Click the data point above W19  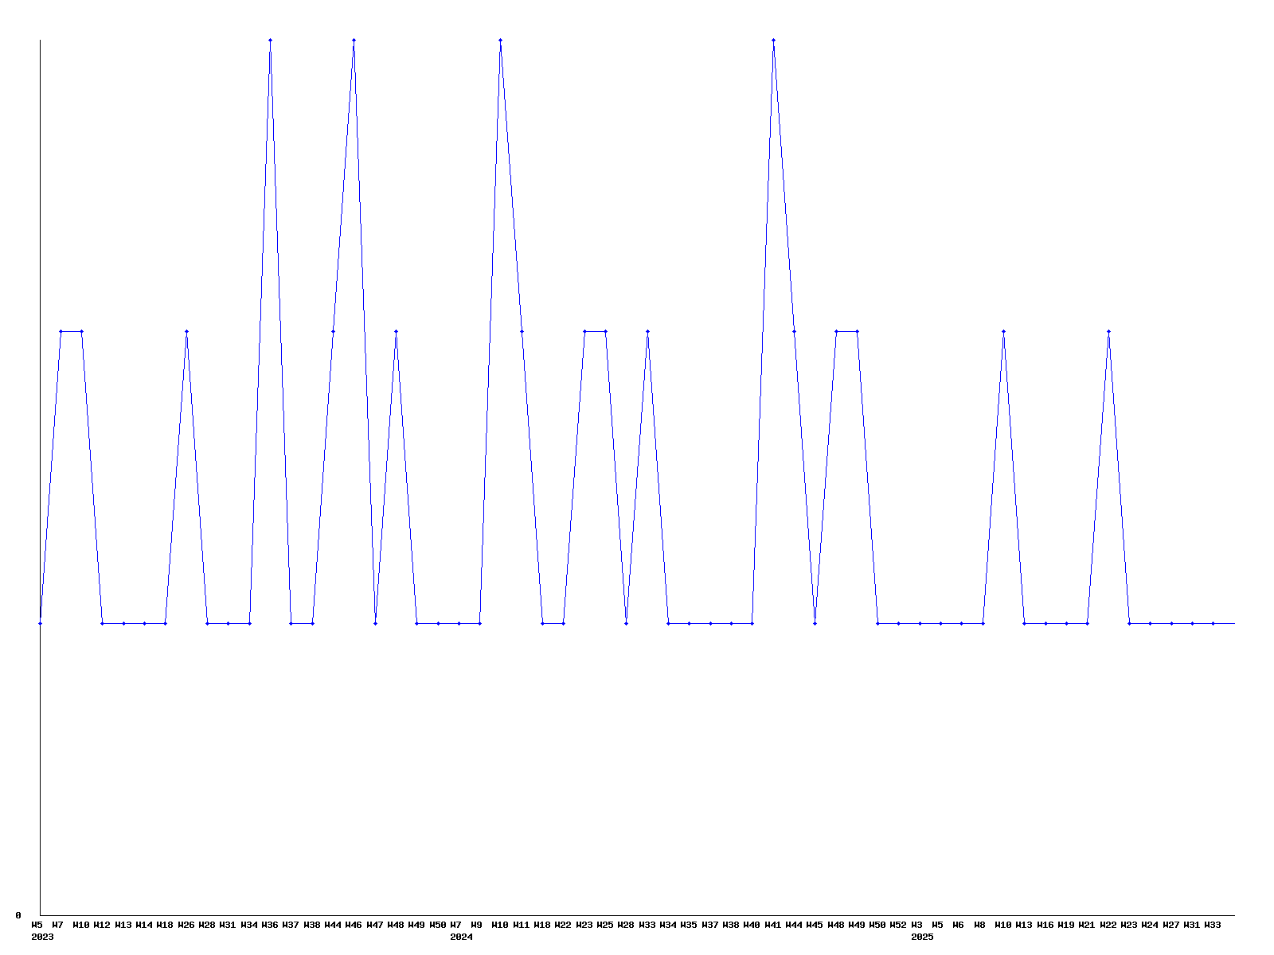coord(1066,623)
